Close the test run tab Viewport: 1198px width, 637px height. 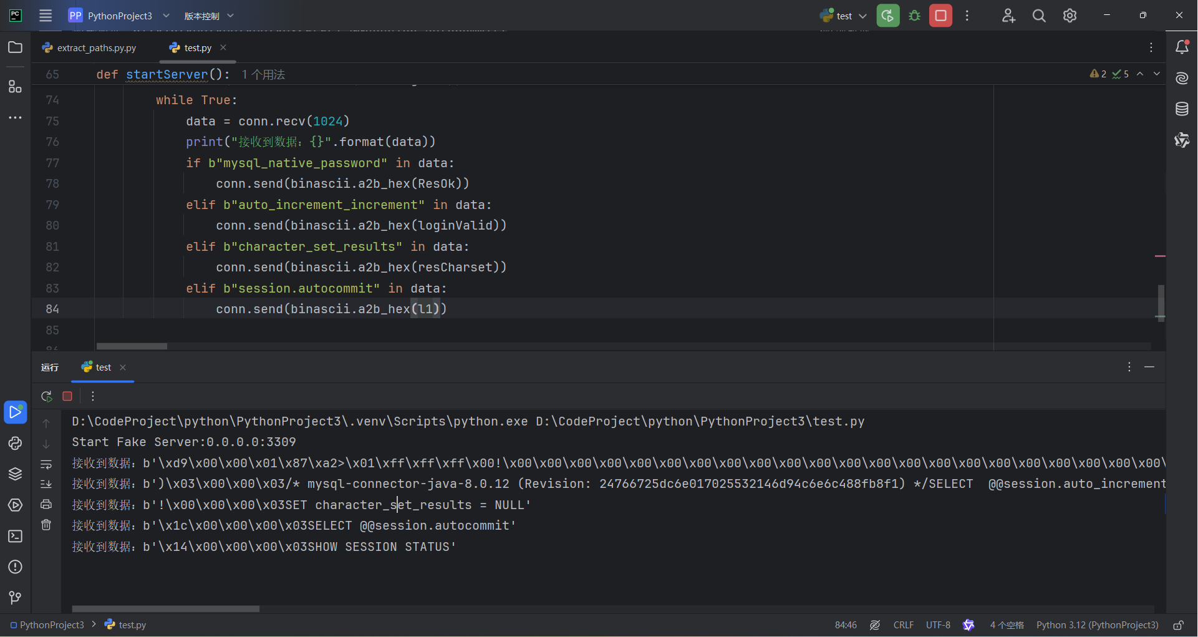123,367
